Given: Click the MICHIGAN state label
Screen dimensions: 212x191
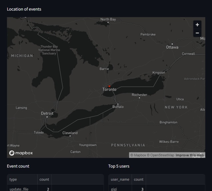Looking at the screenshot, I should (x=22, y=56).
